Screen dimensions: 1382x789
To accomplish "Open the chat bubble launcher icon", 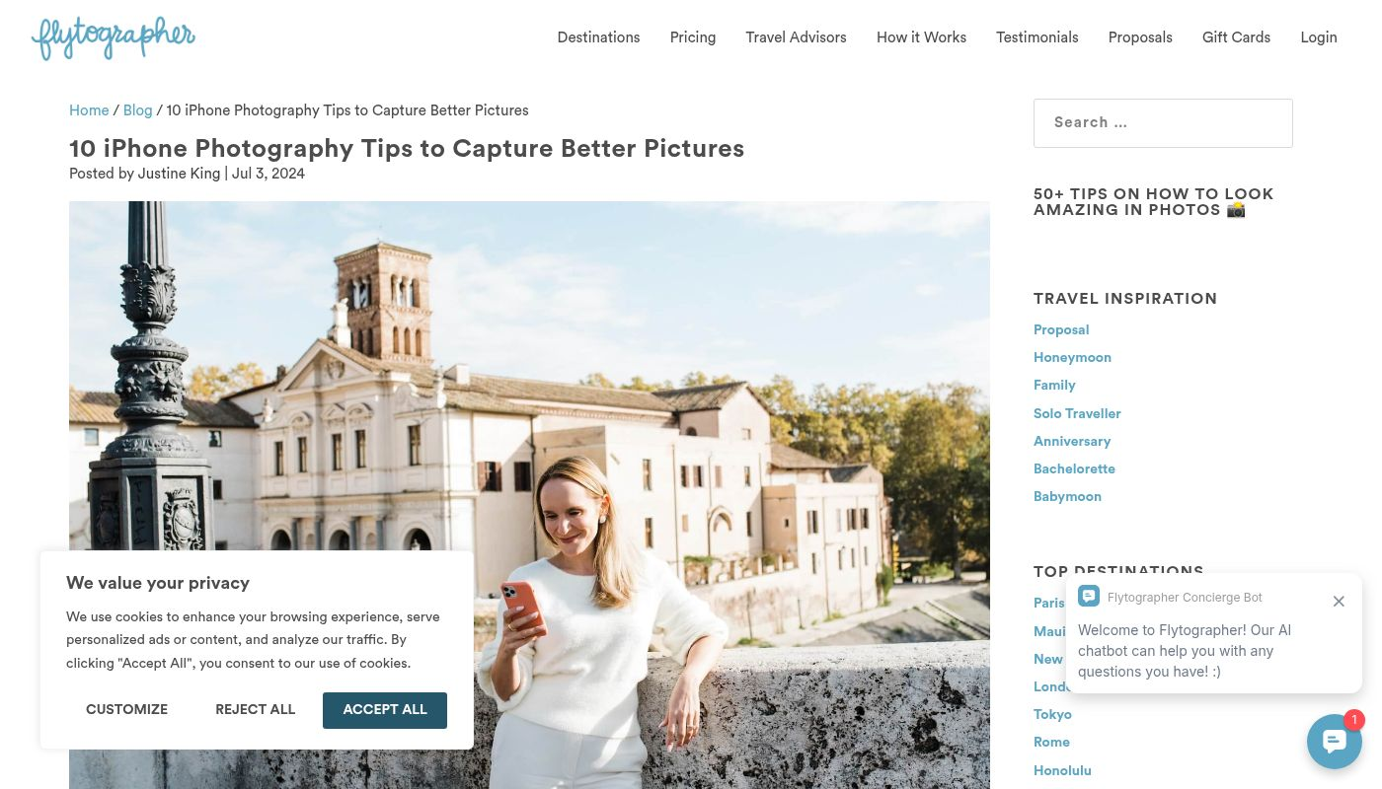I will point(1335,742).
